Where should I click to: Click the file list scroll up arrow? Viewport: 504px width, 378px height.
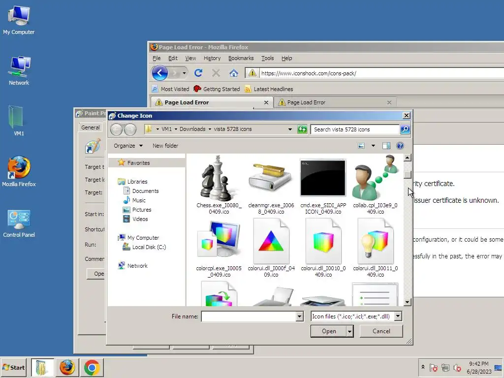click(407, 157)
